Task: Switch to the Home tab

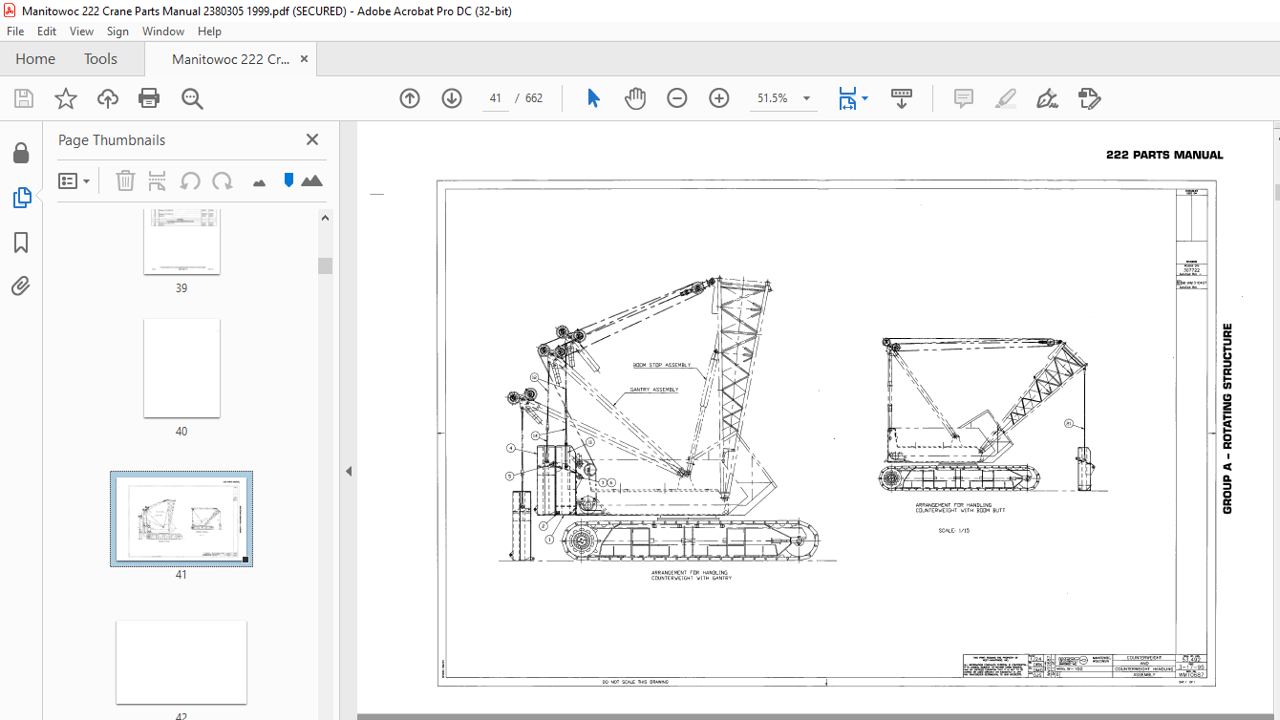Action: click(35, 59)
